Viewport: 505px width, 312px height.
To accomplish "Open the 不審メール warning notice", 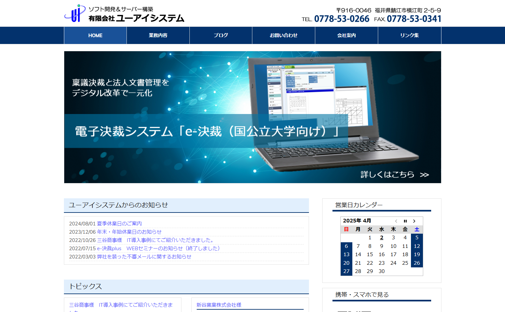I will (x=144, y=257).
